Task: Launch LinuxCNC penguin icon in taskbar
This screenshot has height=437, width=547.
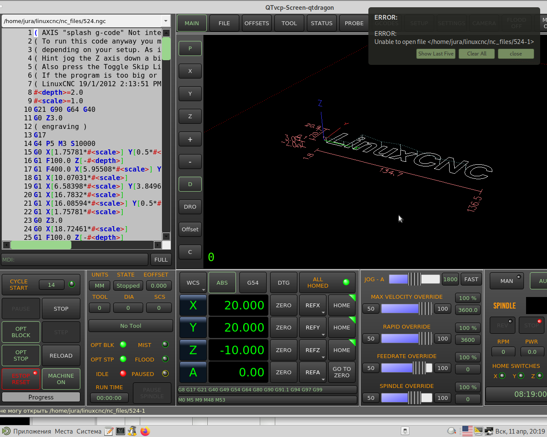Action: pyautogui.click(x=132, y=431)
